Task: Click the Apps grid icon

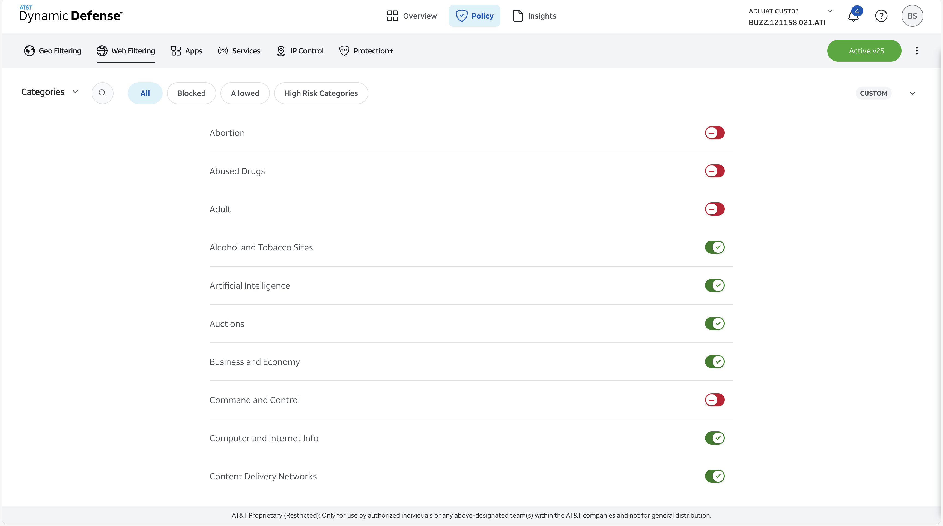Action: (176, 51)
